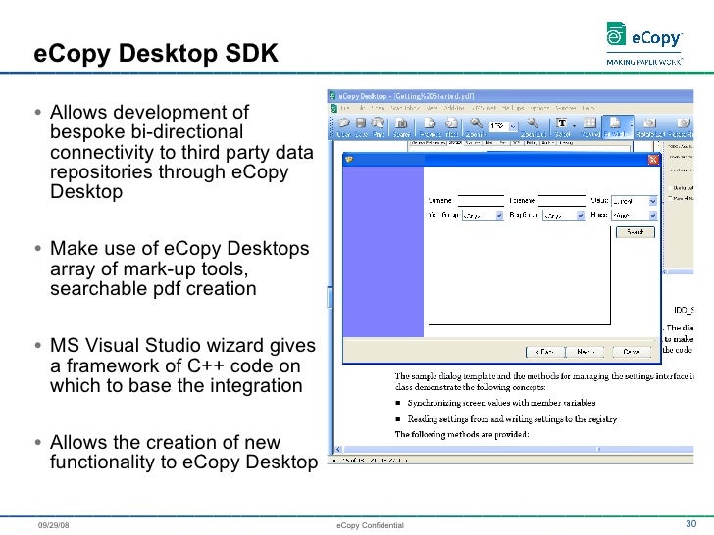
Task: Open the Help menu in eCopy Desktop
Action: pyautogui.click(x=587, y=108)
